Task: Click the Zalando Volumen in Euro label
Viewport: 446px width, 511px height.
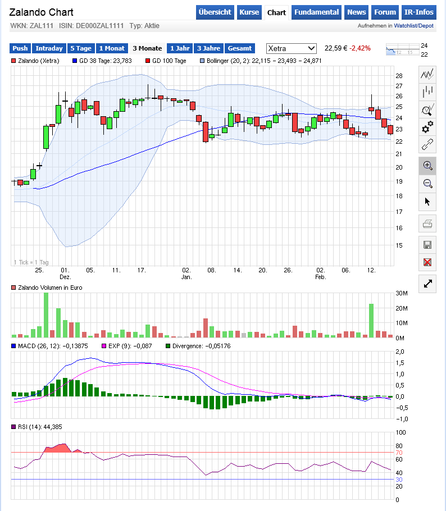Action: (50, 288)
